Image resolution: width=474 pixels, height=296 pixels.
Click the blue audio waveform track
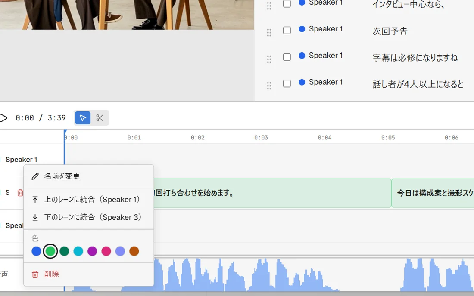(269, 274)
